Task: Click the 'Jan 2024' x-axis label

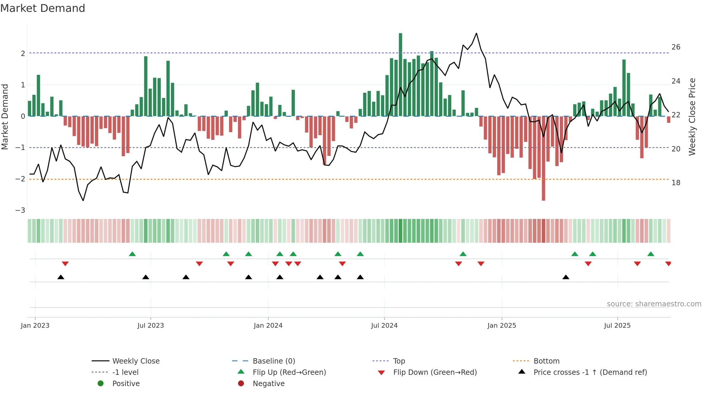Action: pos(268,325)
